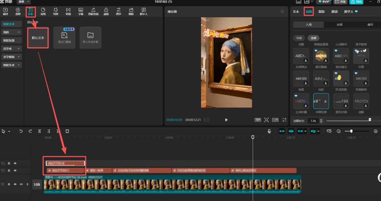Toggle lock on the main video track
The height and width of the screenshot is (201, 381).
[x=9, y=184]
